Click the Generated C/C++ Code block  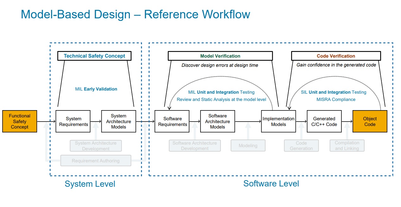tap(324, 121)
